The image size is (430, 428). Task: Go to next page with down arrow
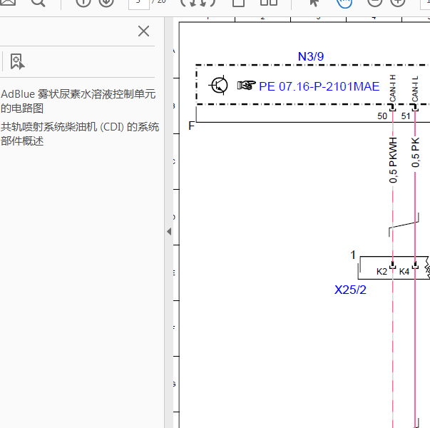pos(106,2)
